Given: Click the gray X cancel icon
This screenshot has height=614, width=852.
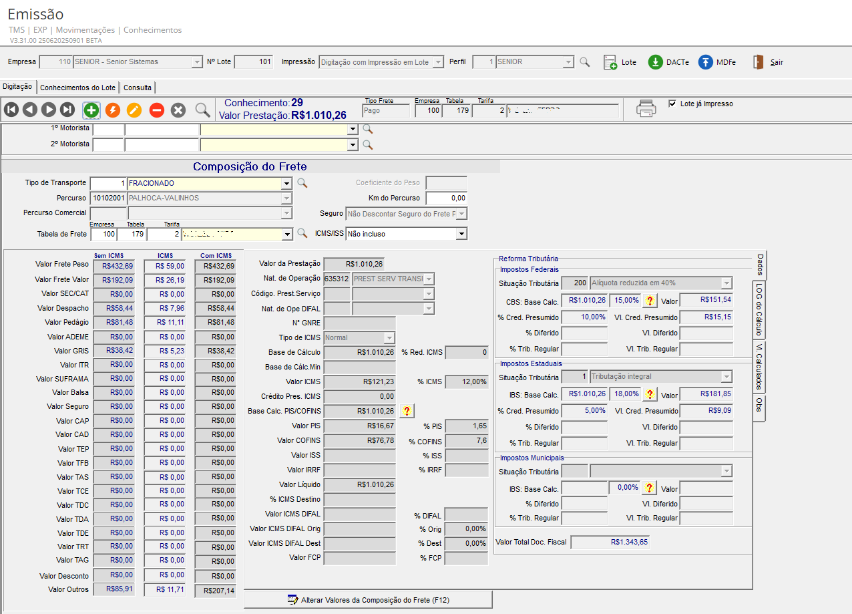Looking at the screenshot, I should pyautogui.click(x=178, y=110).
